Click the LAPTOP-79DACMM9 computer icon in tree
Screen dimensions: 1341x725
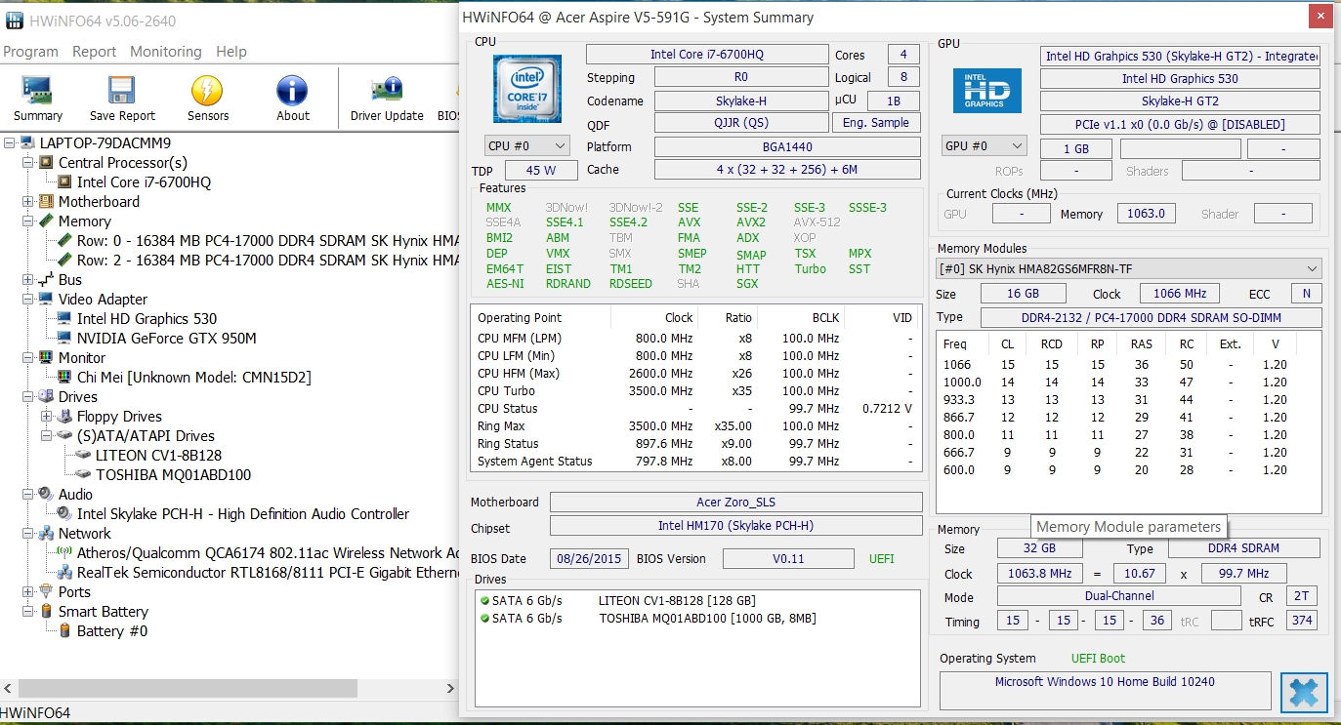(27, 143)
